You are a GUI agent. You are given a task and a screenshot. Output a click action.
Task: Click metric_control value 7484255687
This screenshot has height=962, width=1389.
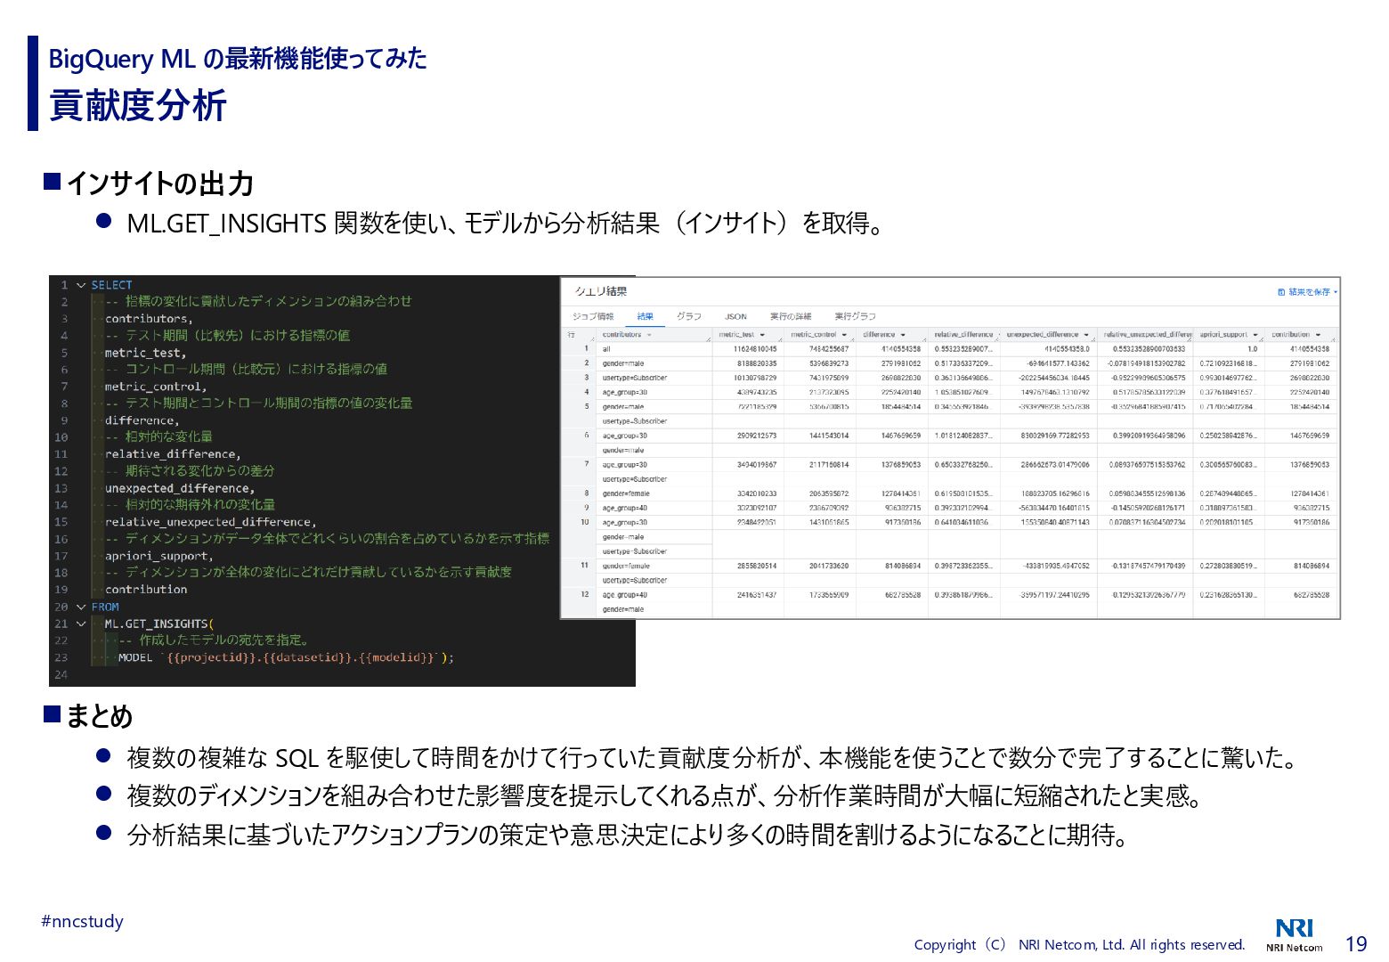click(828, 349)
